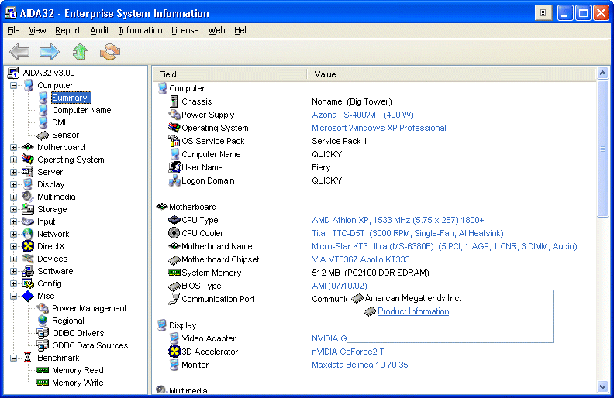Image resolution: width=614 pixels, height=398 pixels.
Task: Click the Misc blue diamond icon
Action: [28, 296]
